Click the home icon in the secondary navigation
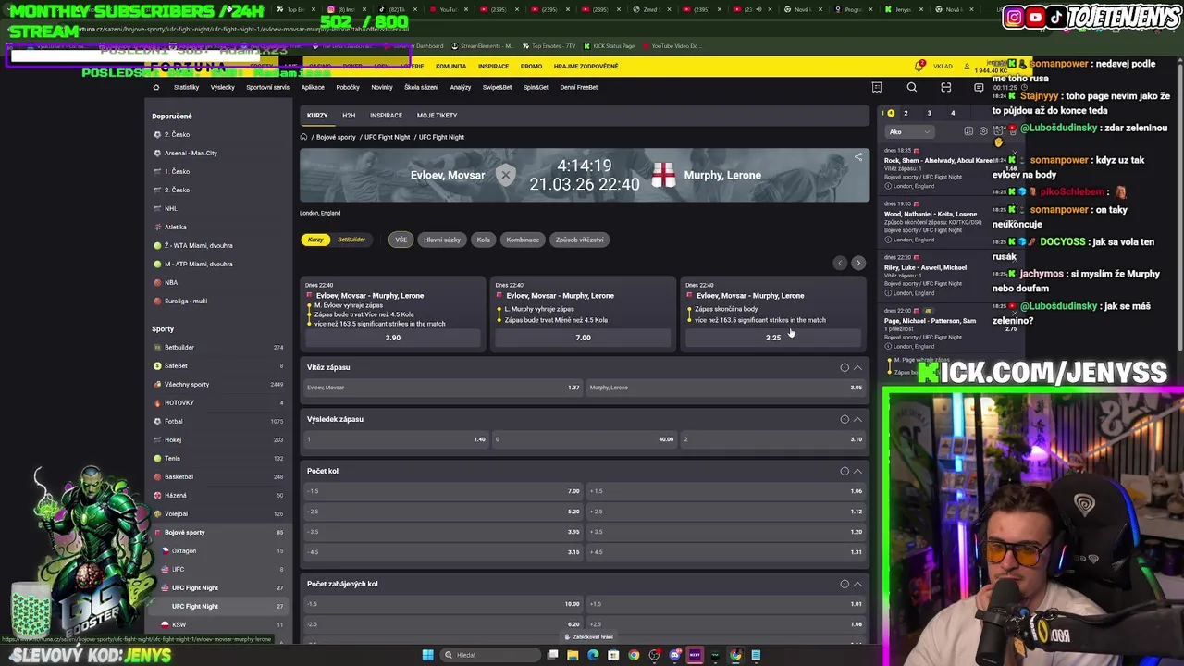 (155, 87)
